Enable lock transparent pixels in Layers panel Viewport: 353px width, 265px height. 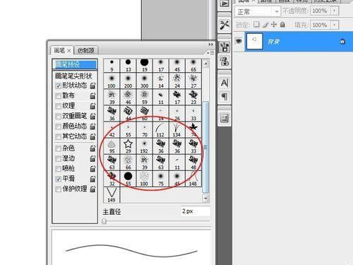coord(256,24)
